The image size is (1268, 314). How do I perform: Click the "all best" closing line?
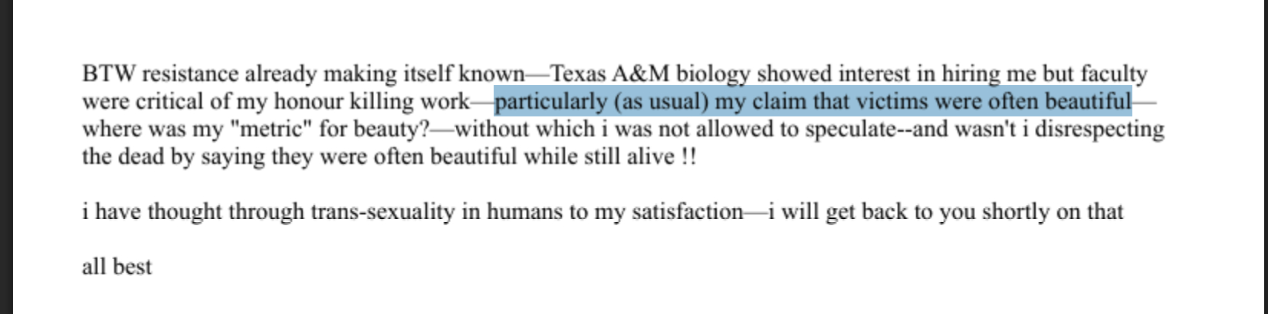117,267
